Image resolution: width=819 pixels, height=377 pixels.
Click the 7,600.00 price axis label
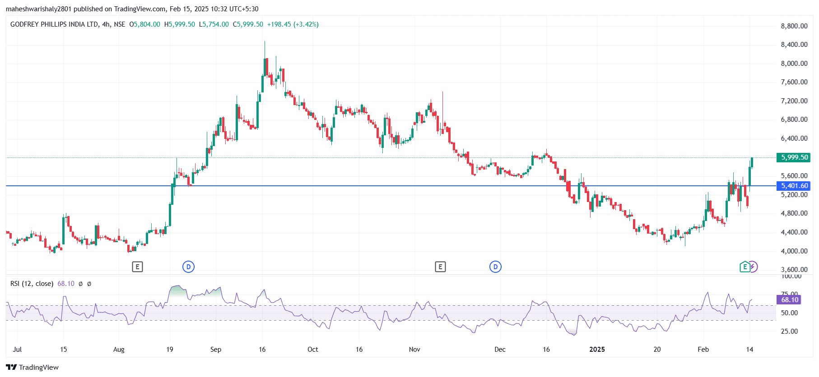click(794, 82)
